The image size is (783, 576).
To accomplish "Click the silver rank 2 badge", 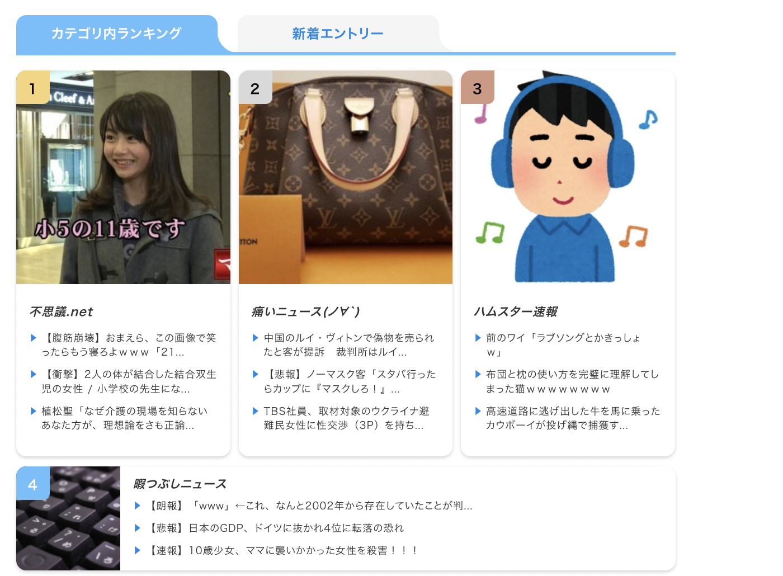I will point(256,87).
